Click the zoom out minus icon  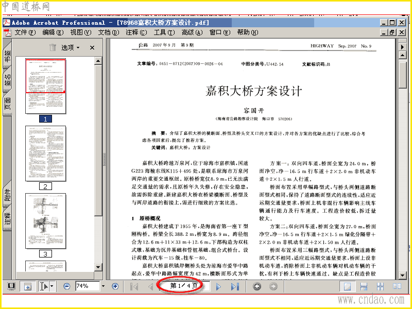coord(67,286)
